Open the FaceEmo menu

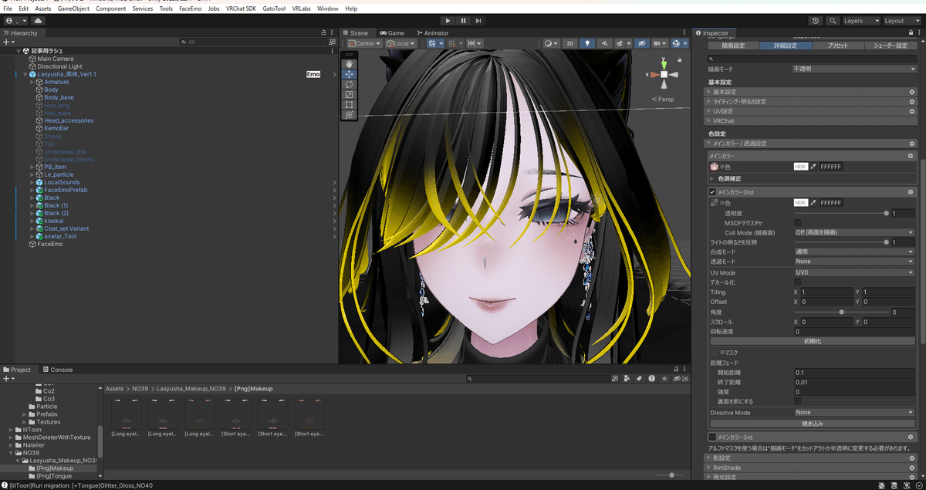coord(191,8)
